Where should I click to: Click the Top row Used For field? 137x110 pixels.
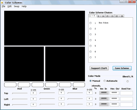(127, 93)
